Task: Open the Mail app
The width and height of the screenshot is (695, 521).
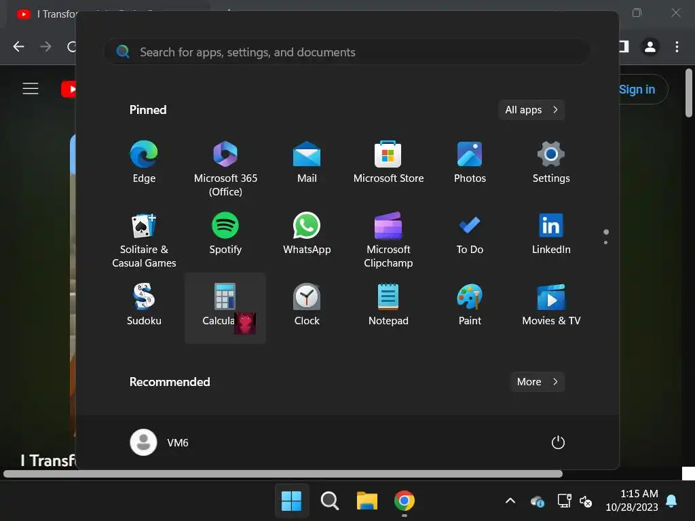Action: tap(307, 161)
